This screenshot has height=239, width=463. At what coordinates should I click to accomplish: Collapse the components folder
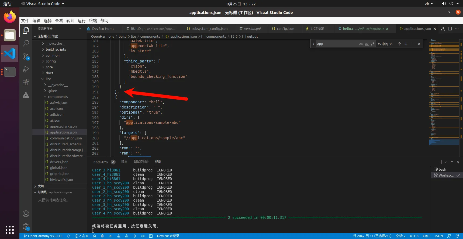click(x=58, y=97)
